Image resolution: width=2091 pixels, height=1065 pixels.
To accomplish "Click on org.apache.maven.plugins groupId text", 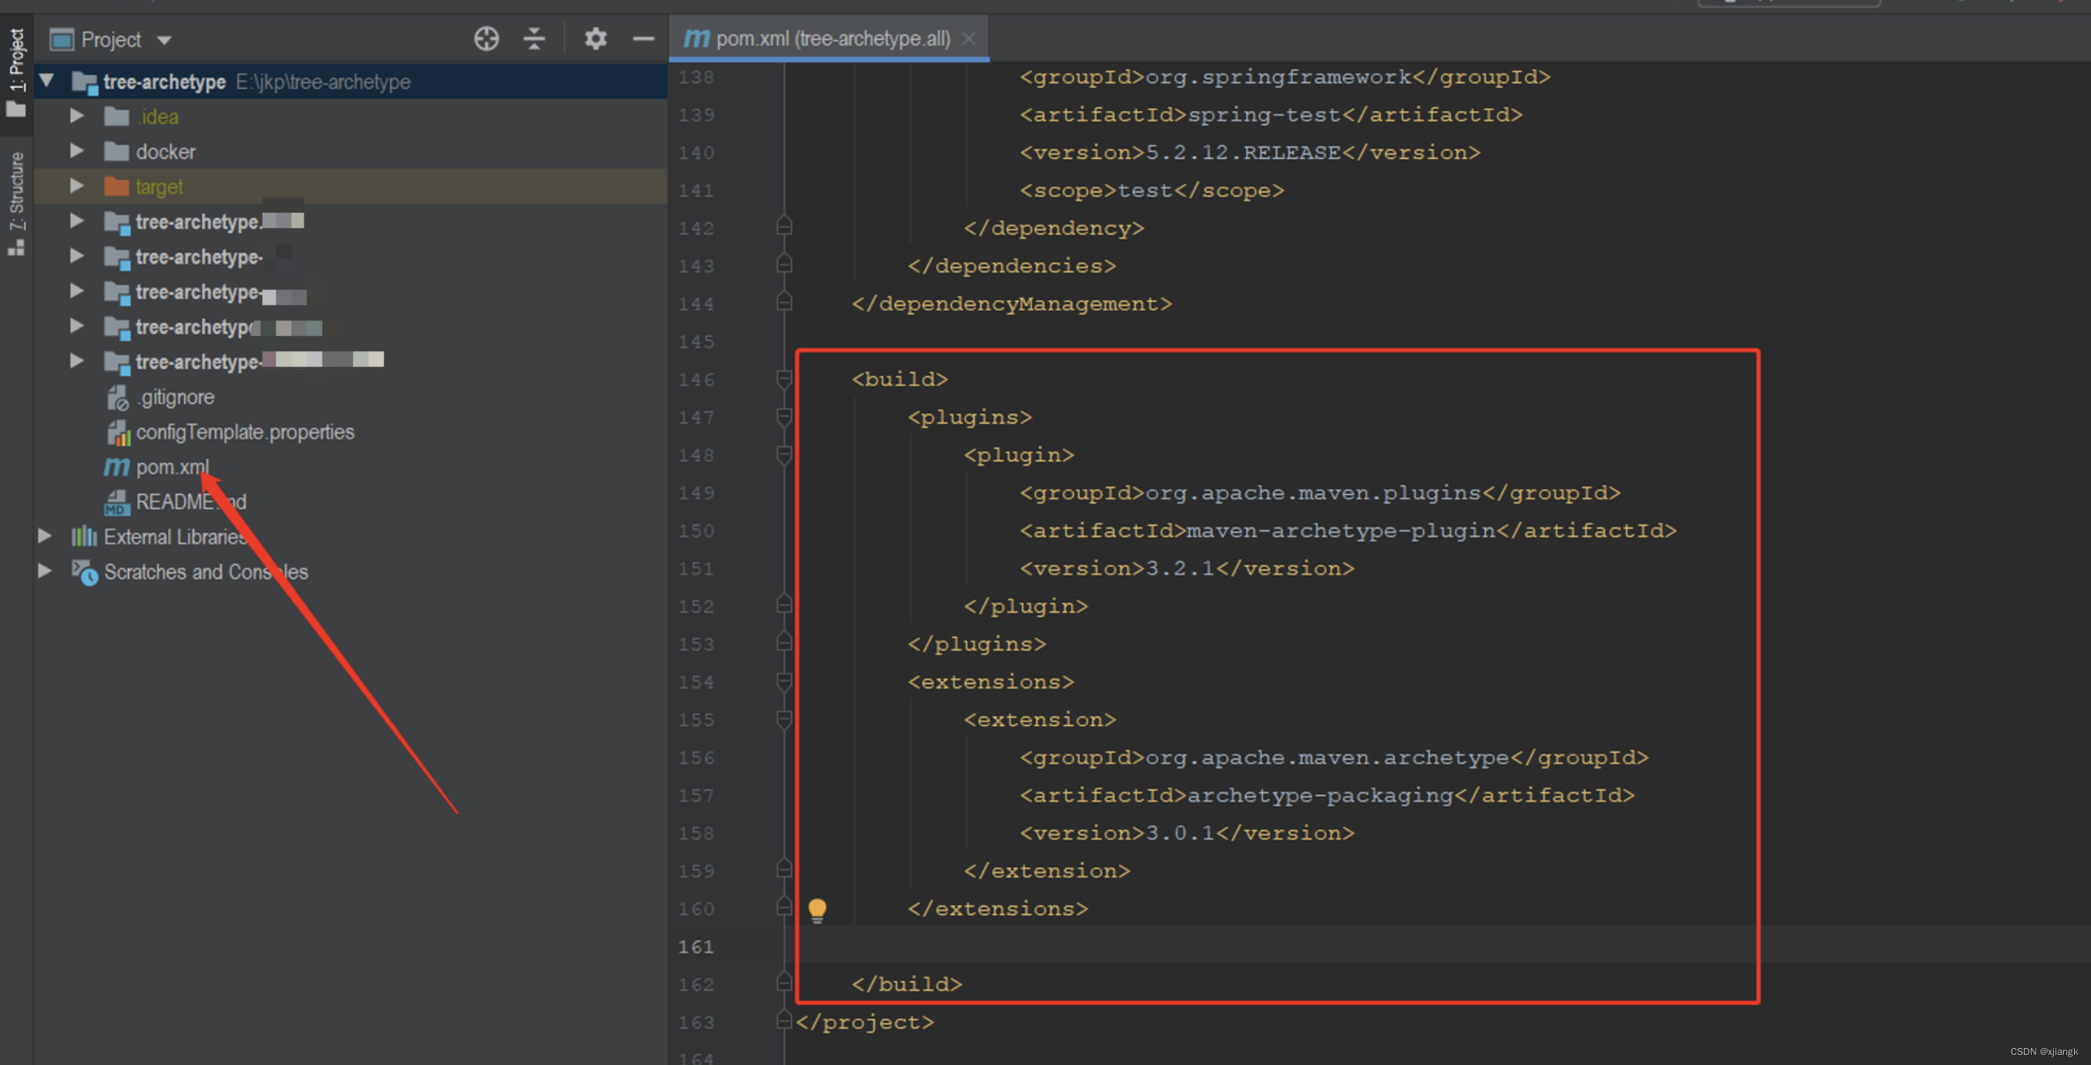I will (x=1312, y=493).
